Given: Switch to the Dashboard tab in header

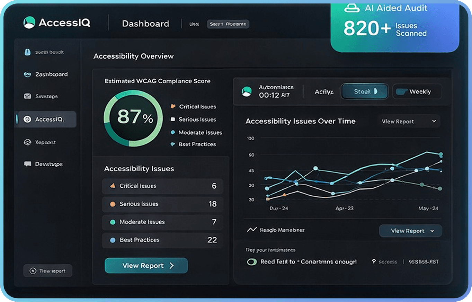Looking at the screenshot, I should coord(145,24).
